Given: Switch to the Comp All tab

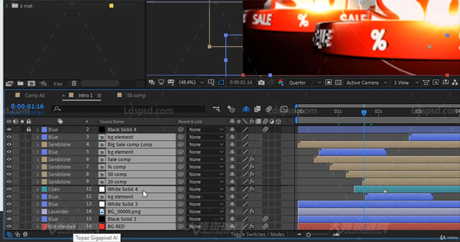Looking at the screenshot, I should click(34, 95).
